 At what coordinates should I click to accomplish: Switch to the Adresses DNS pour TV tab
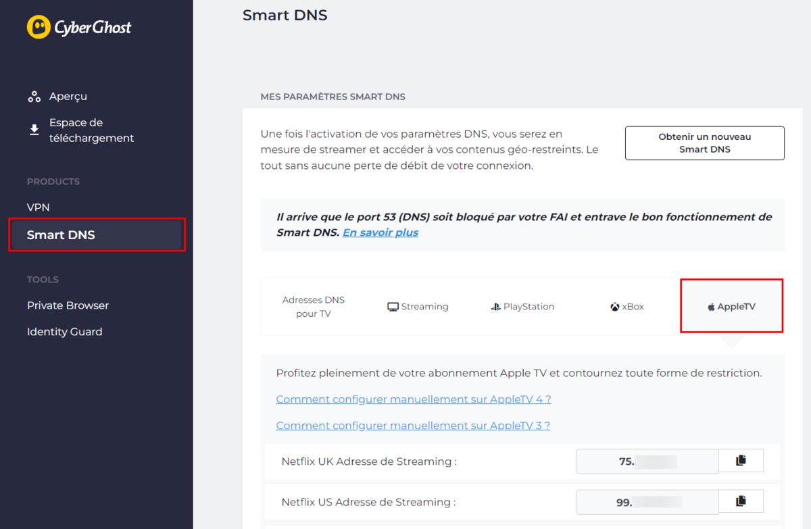pos(314,307)
